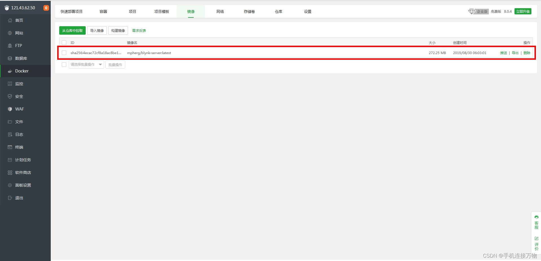Open the 计划任务 sidebar menu item
Image resolution: width=541 pixels, height=261 pixels.
pyautogui.click(x=25, y=160)
